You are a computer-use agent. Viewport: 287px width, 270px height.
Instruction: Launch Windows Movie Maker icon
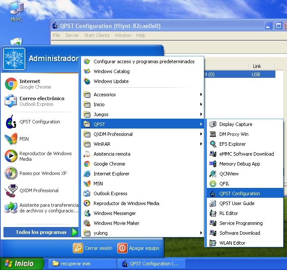pos(87,223)
